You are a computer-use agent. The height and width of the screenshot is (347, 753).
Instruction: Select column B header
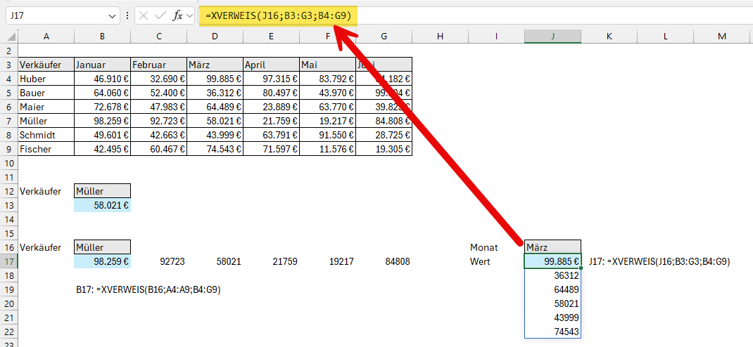[x=102, y=36]
